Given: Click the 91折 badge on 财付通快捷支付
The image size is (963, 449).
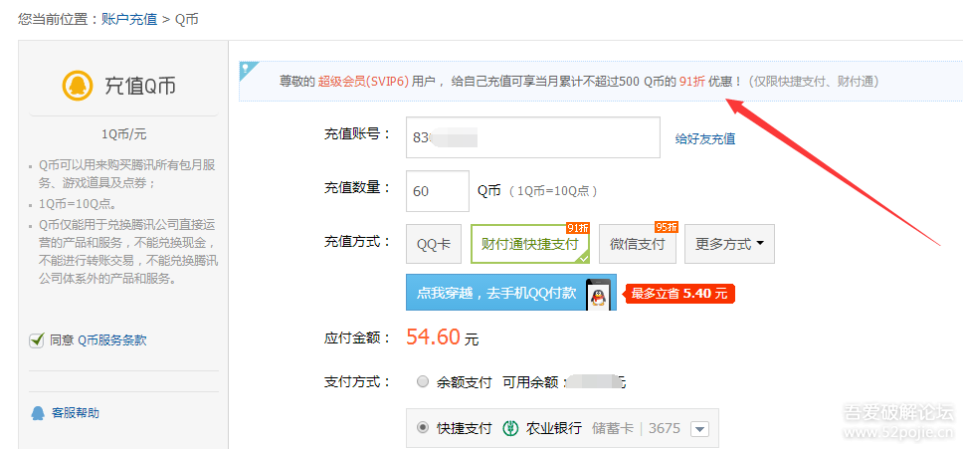Looking at the screenshot, I should (x=578, y=227).
